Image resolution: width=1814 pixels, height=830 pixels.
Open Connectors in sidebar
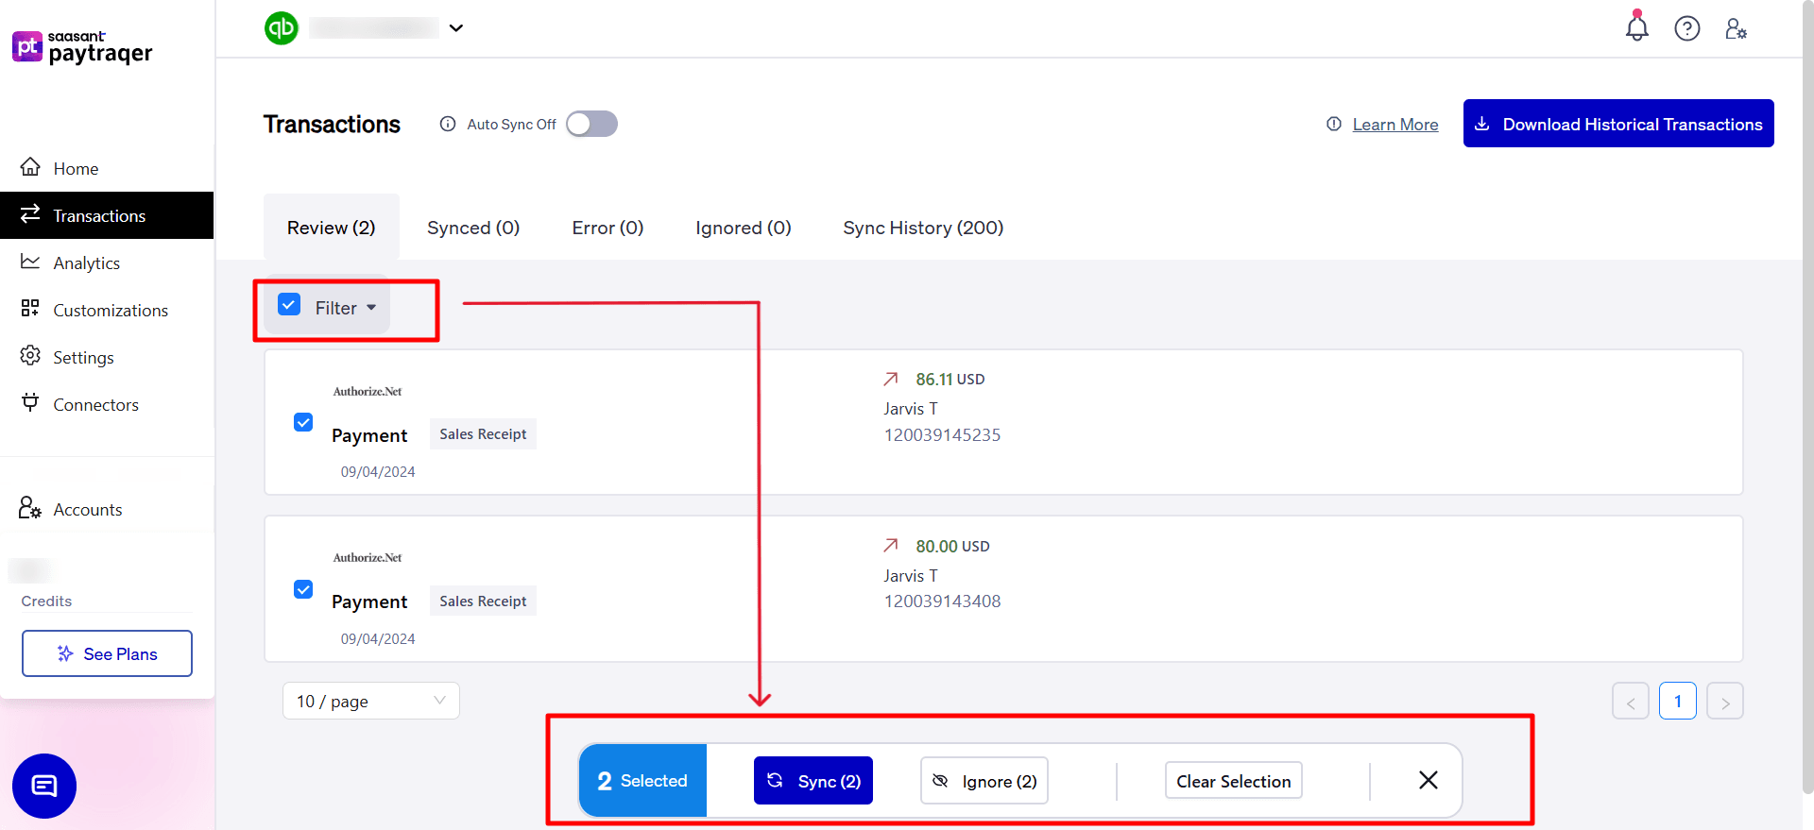click(107, 404)
